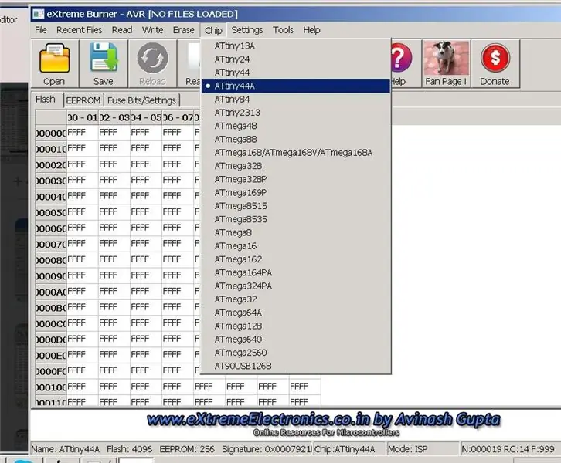This screenshot has width=561, height=463.
Task: Select ATmega2560 from the menu
Action: (x=296, y=353)
